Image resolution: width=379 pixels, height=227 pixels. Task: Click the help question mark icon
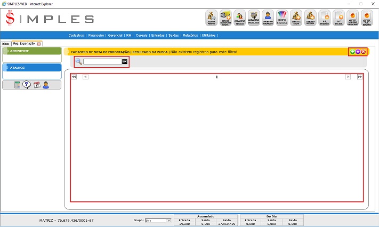[x=27, y=85]
